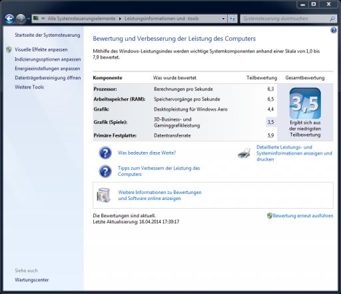Click the 3,5 overall score badge
341x294 pixels.
(x=305, y=103)
